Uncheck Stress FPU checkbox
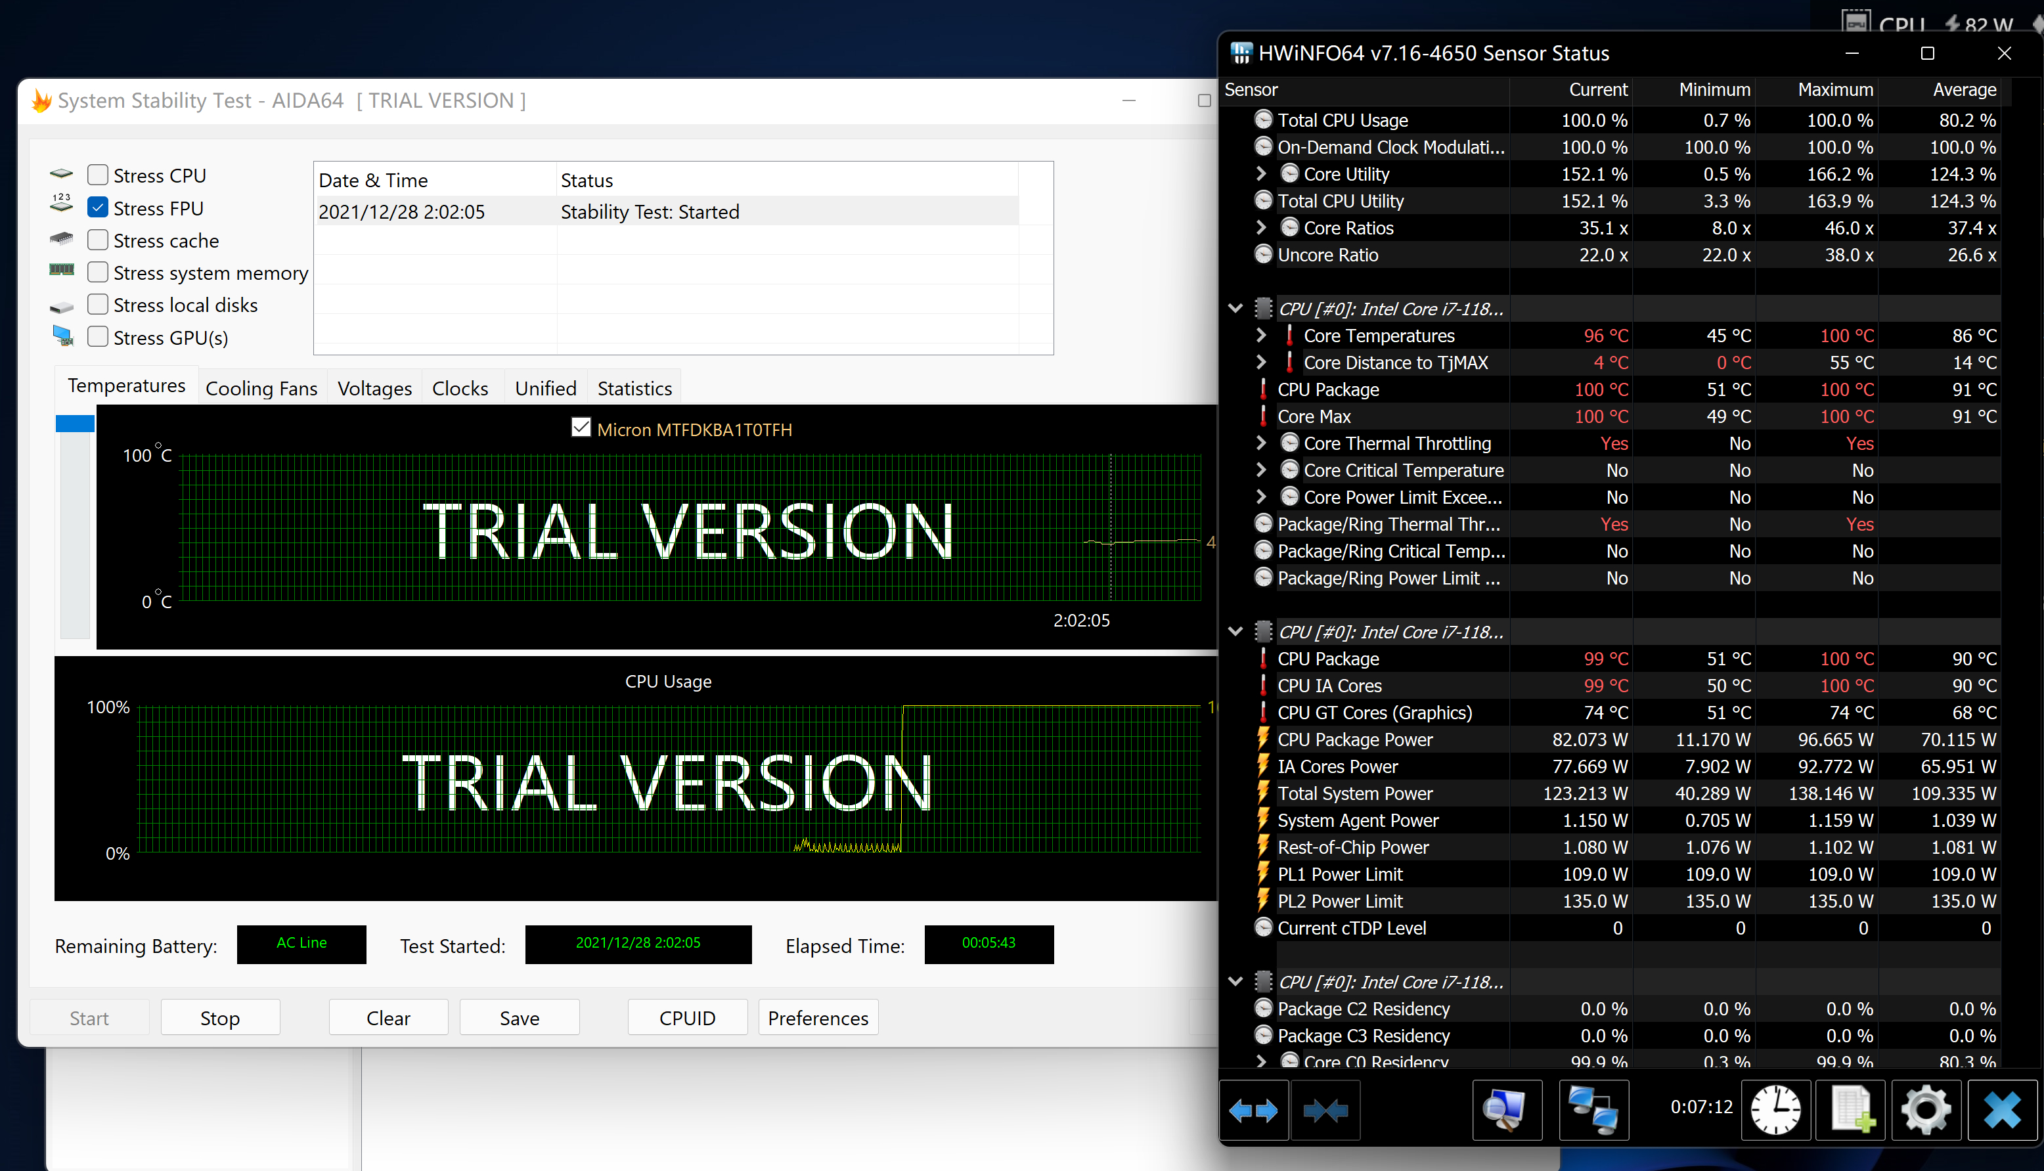2044x1171 pixels. click(x=97, y=208)
